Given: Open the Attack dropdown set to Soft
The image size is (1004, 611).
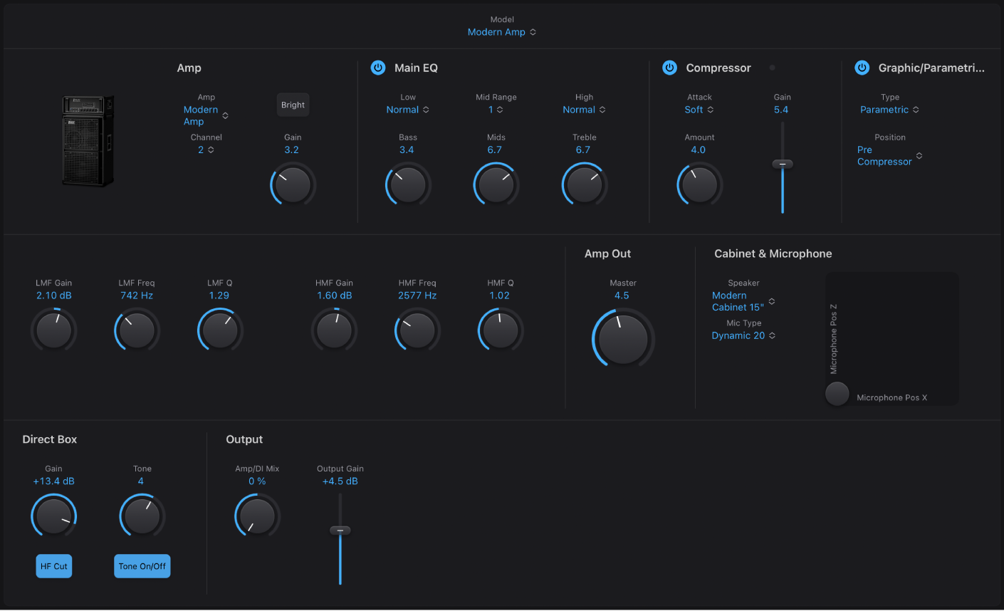Looking at the screenshot, I should [x=699, y=110].
